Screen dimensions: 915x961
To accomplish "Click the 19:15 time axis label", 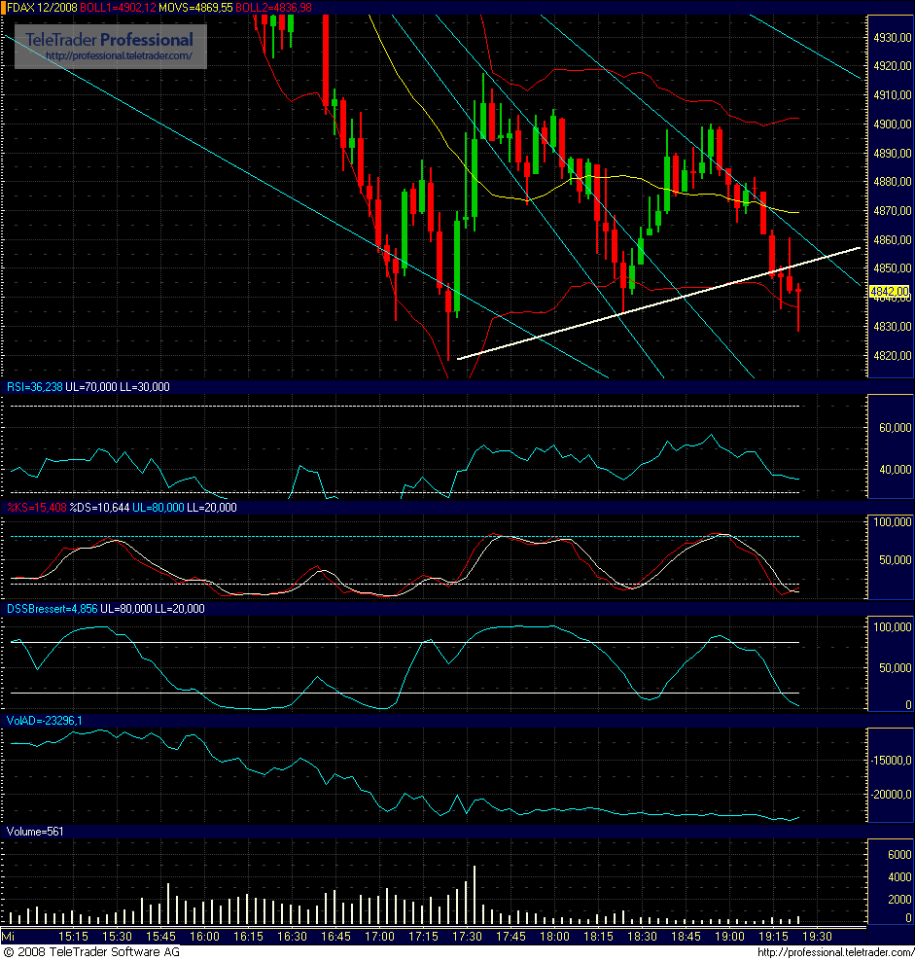I will (x=773, y=937).
